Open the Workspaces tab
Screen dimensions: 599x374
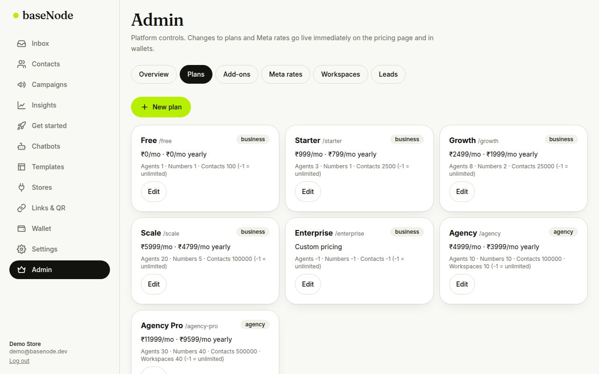[341, 74]
